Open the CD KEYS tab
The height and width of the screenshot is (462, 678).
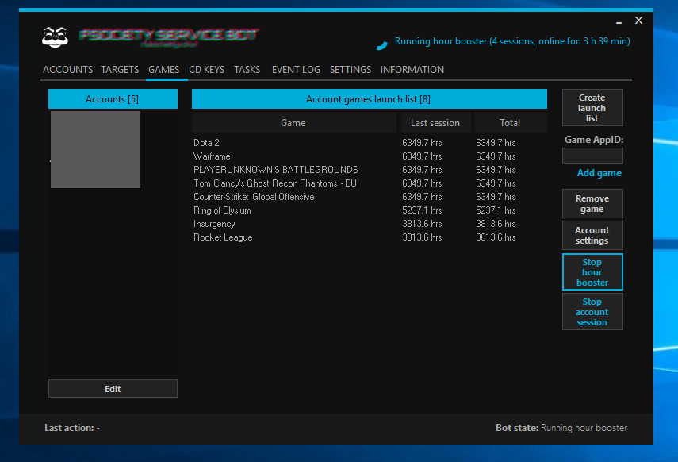click(x=206, y=70)
